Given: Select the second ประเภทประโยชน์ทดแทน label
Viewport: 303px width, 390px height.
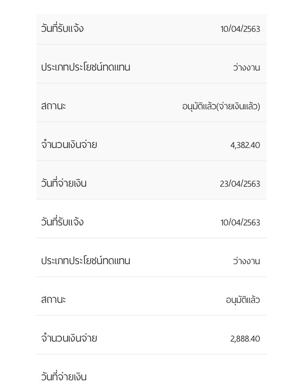Looking at the screenshot, I should tap(86, 261).
